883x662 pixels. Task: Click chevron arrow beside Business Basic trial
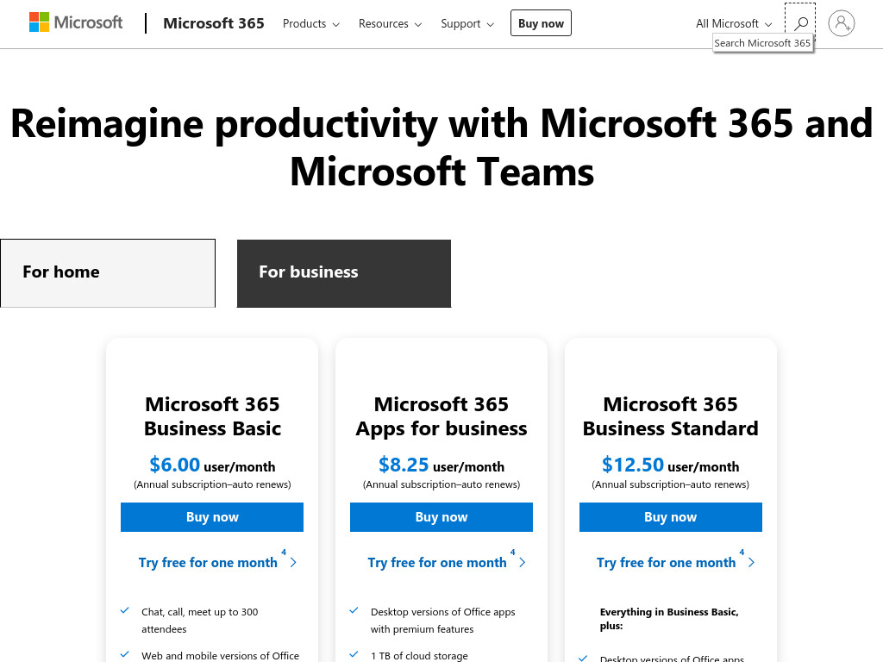point(293,562)
